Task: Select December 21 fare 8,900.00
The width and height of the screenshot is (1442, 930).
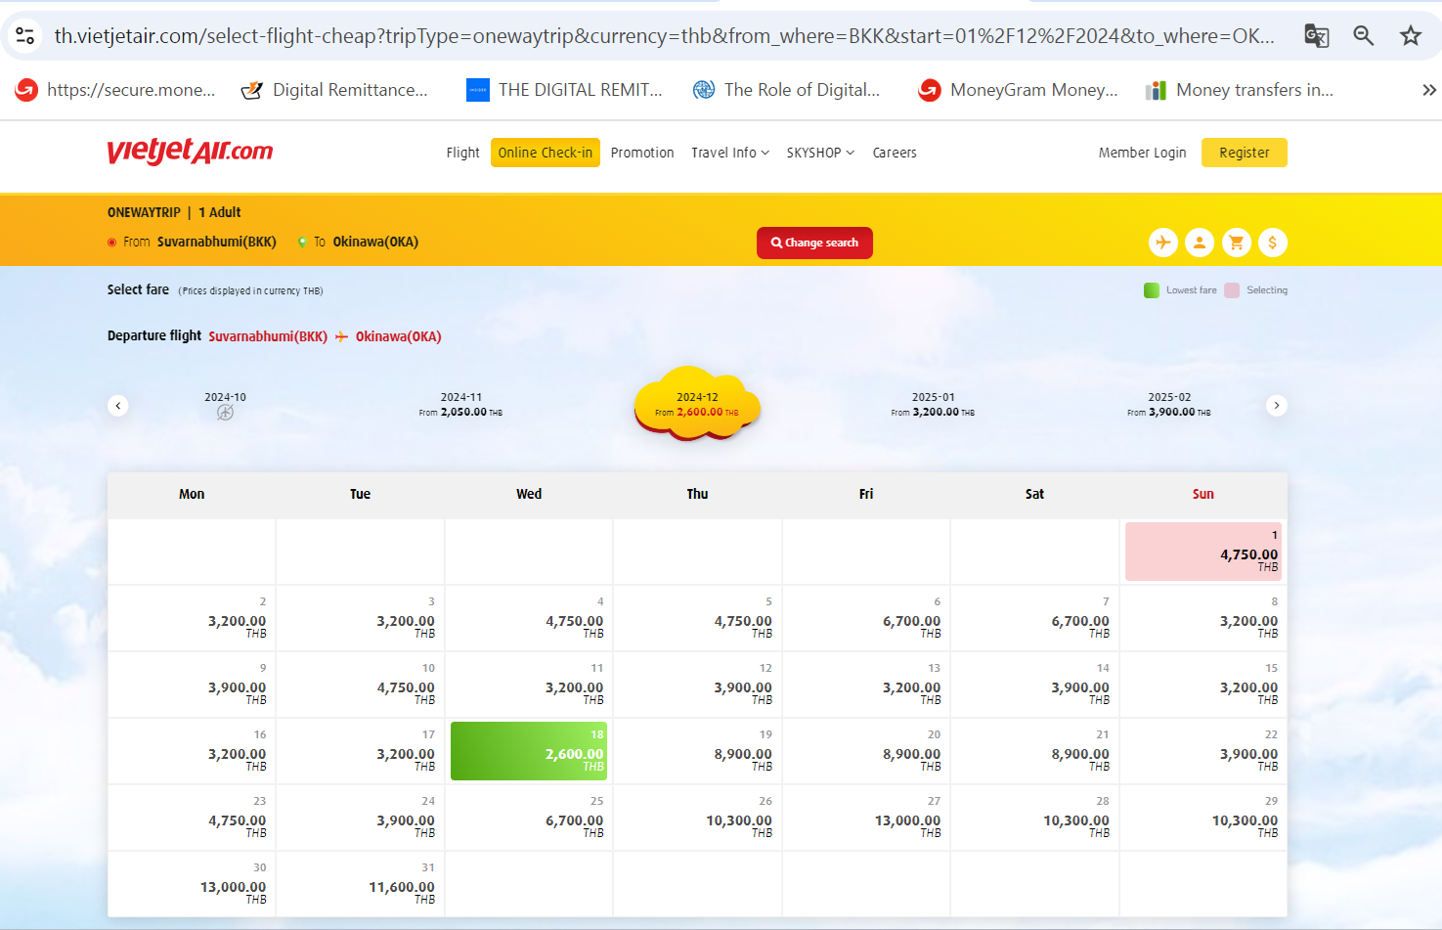Action: pyautogui.click(x=1035, y=751)
